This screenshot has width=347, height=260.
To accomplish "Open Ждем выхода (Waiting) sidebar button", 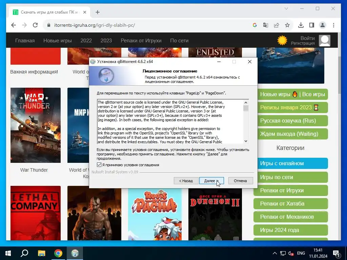I will coord(292,134).
